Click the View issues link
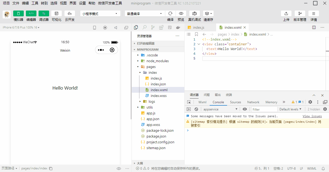The height and width of the screenshot is (172, 329). [x=312, y=116]
